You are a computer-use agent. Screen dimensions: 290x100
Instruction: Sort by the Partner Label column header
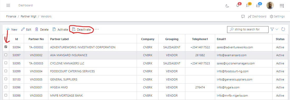point(93,39)
